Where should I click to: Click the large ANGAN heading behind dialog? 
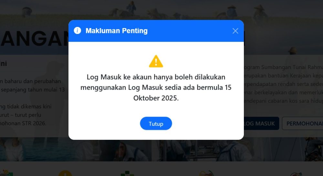[34, 38]
